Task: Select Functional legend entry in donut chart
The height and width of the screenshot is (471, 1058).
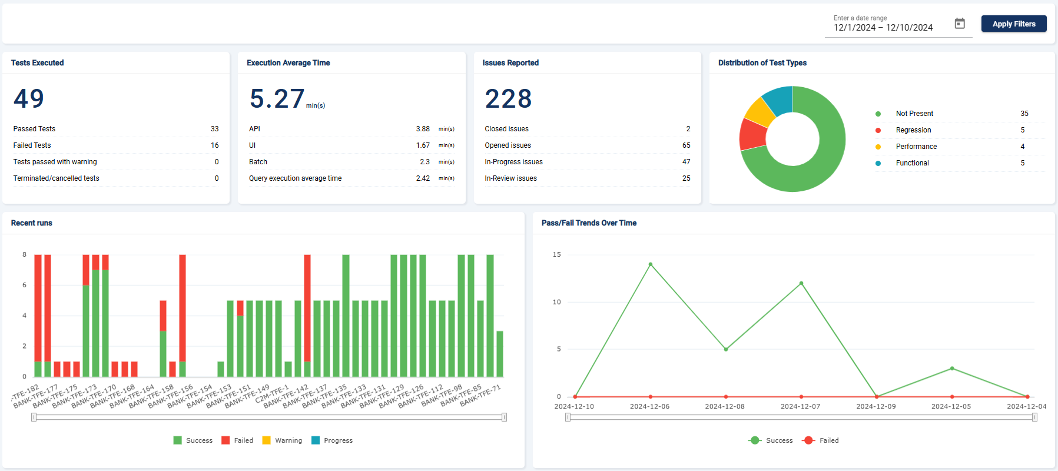Action: (912, 163)
